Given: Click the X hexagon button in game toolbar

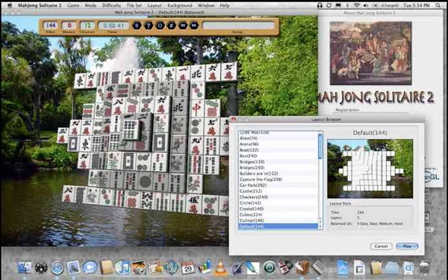Looking at the screenshot, I should click(x=171, y=25).
